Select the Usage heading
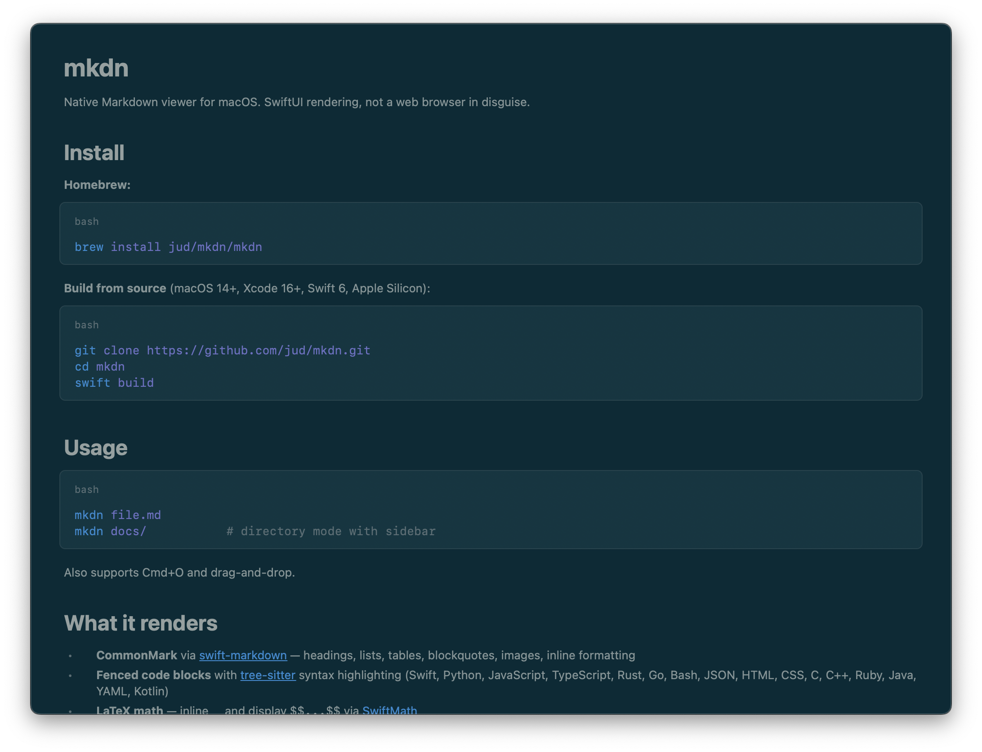Viewport: 982px width, 752px height. 95,448
